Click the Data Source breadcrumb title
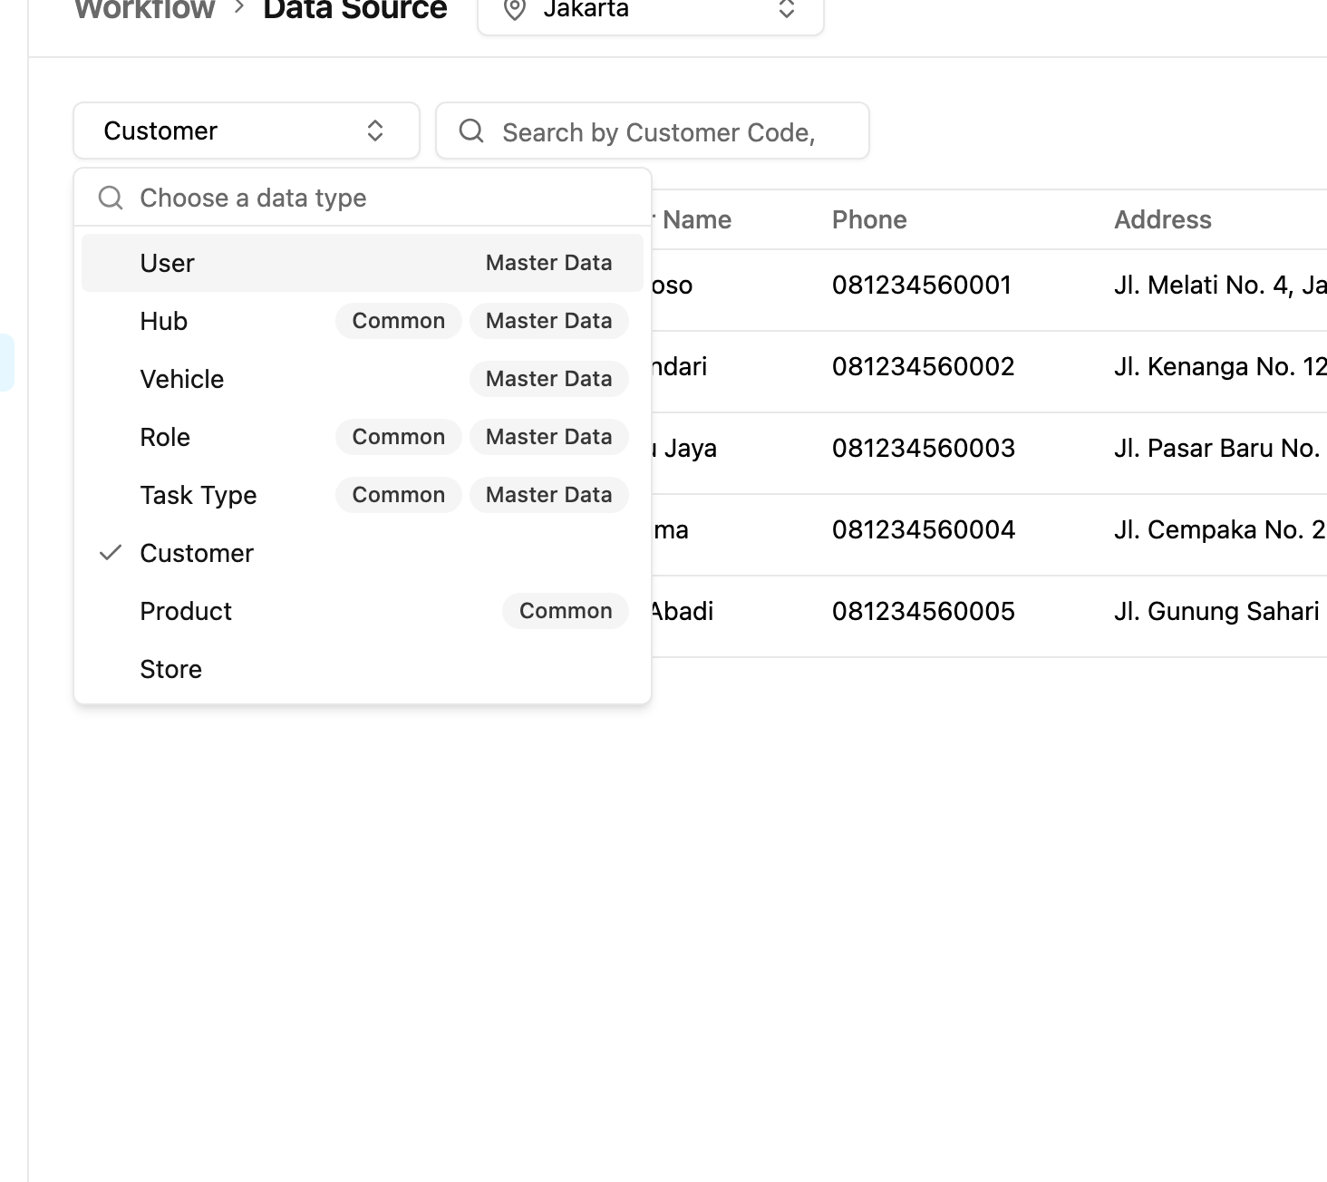 pos(355,9)
